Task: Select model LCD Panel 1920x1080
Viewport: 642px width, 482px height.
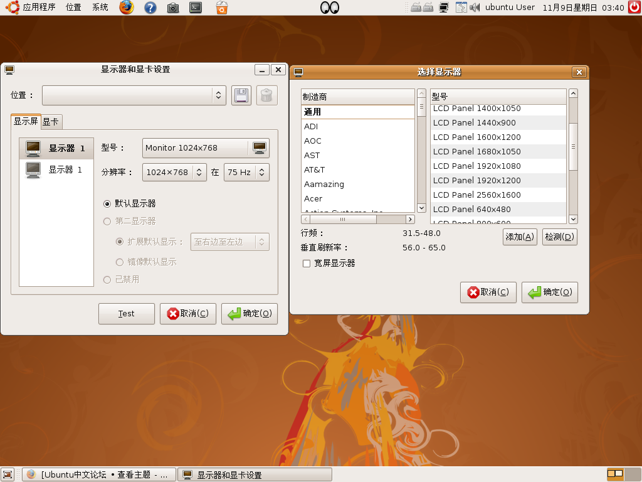Action: pos(498,166)
